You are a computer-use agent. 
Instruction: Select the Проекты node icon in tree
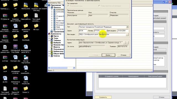point(52,7)
